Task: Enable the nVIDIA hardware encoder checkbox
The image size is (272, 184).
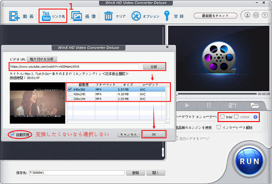Action: (236, 117)
